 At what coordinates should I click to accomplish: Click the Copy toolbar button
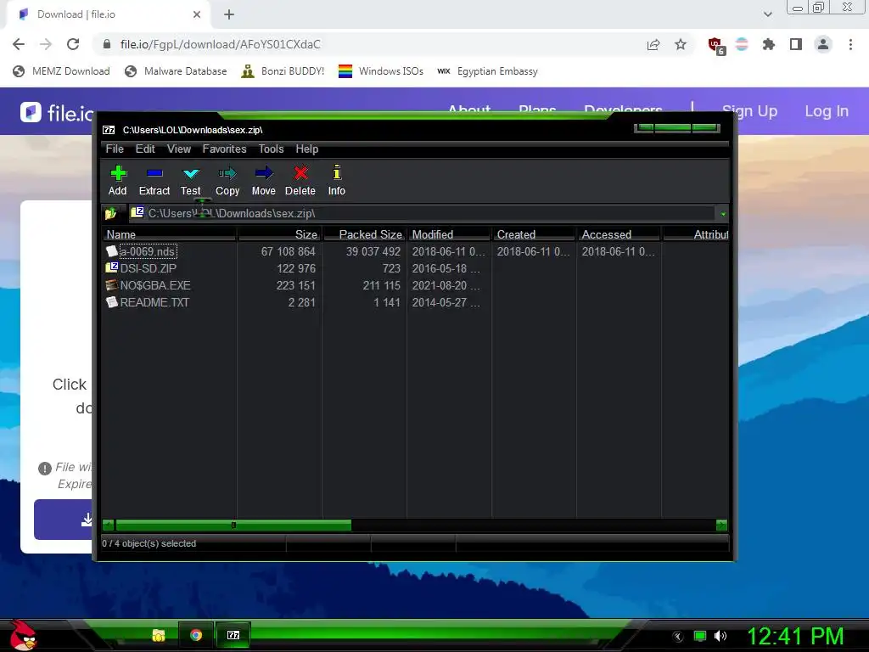pos(227,181)
